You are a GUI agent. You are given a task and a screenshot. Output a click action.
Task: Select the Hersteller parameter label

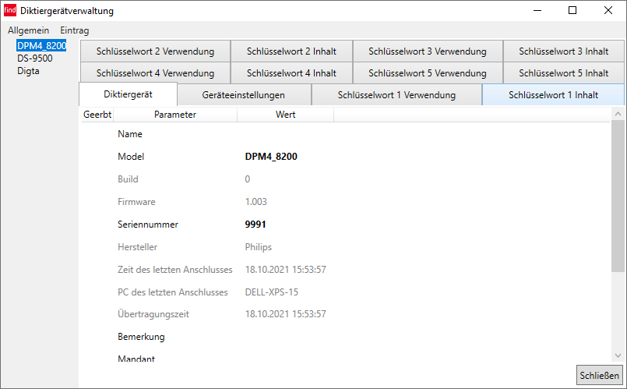[138, 247]
